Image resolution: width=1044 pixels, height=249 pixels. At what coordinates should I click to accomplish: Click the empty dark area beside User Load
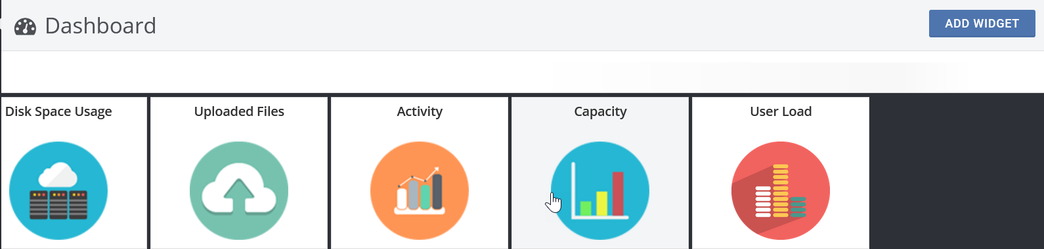[957, 173]
